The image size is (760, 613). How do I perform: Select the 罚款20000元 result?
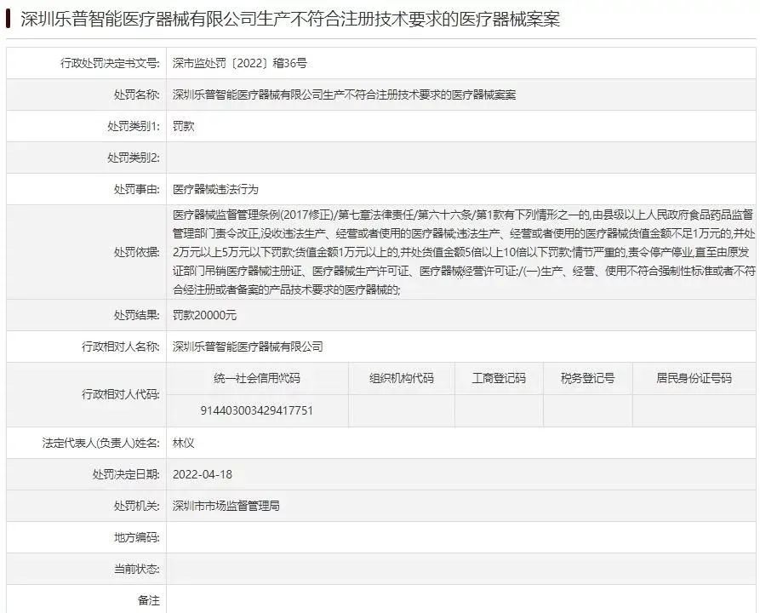(204, 315)
